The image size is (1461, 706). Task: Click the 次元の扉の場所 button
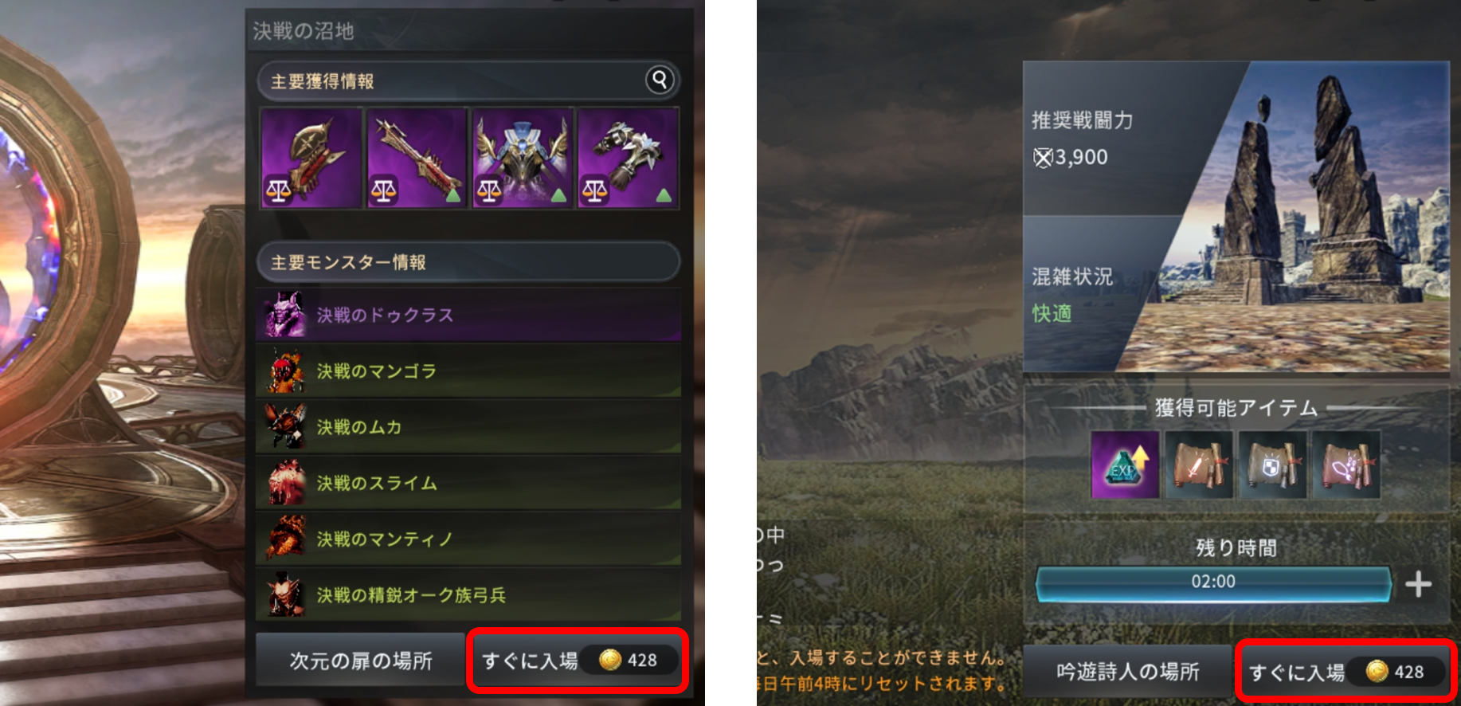tap(360, 660)
